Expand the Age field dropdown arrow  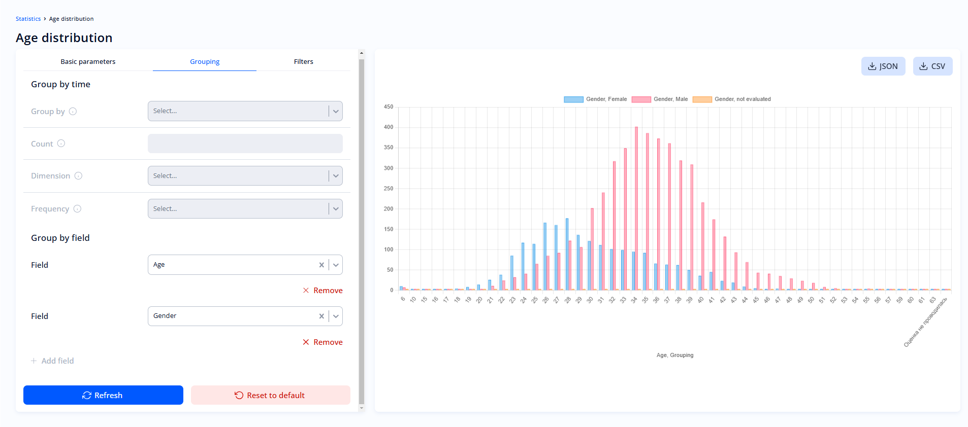(336, 265)
